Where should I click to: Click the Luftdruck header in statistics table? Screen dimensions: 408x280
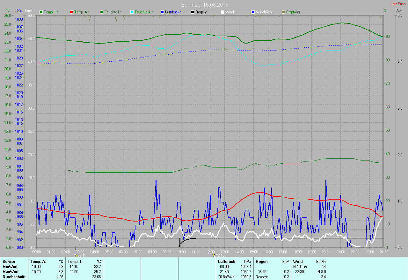tap(227, 261)
